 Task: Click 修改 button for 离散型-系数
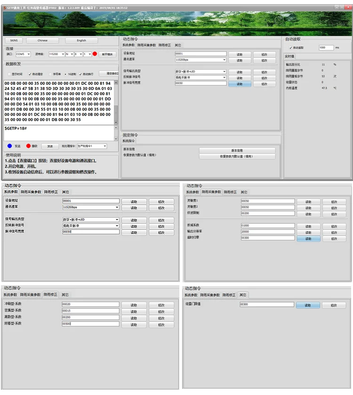click(x=161, y=318)
